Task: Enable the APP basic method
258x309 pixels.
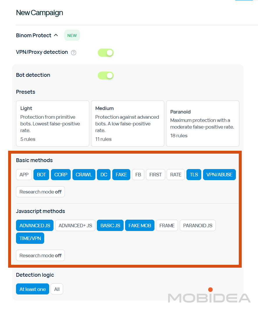Action: point(24,175)
